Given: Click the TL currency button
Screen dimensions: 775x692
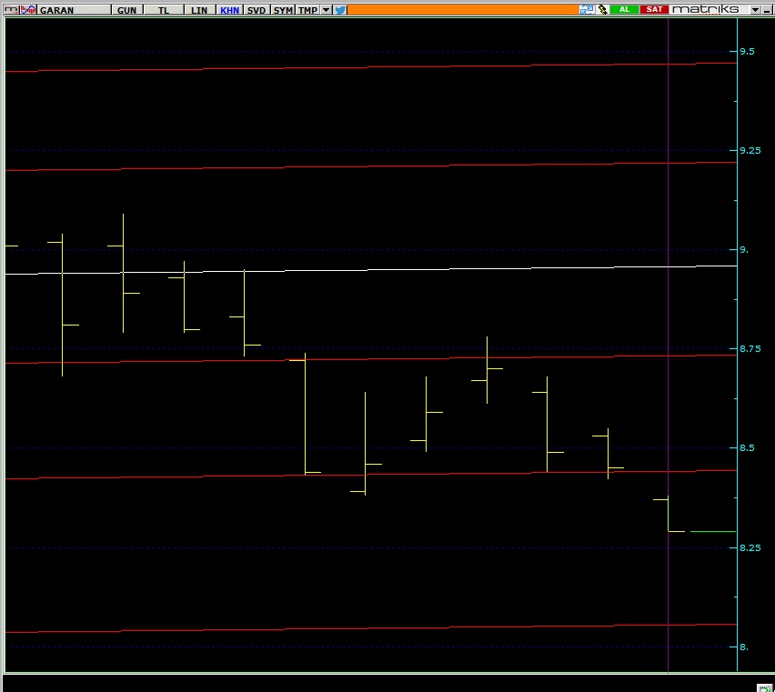Looking at the screenshot, I should (x=164, y=10).
